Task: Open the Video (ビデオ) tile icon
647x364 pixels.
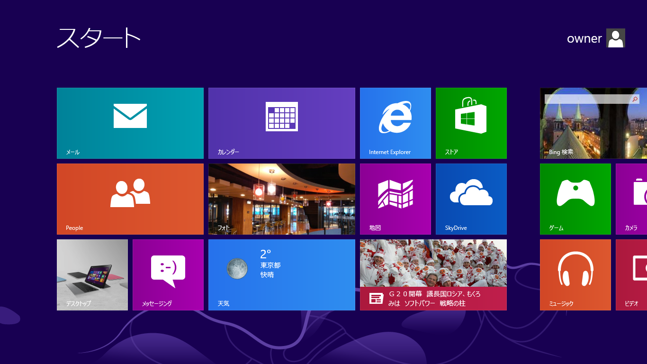Action: point(640,268)
